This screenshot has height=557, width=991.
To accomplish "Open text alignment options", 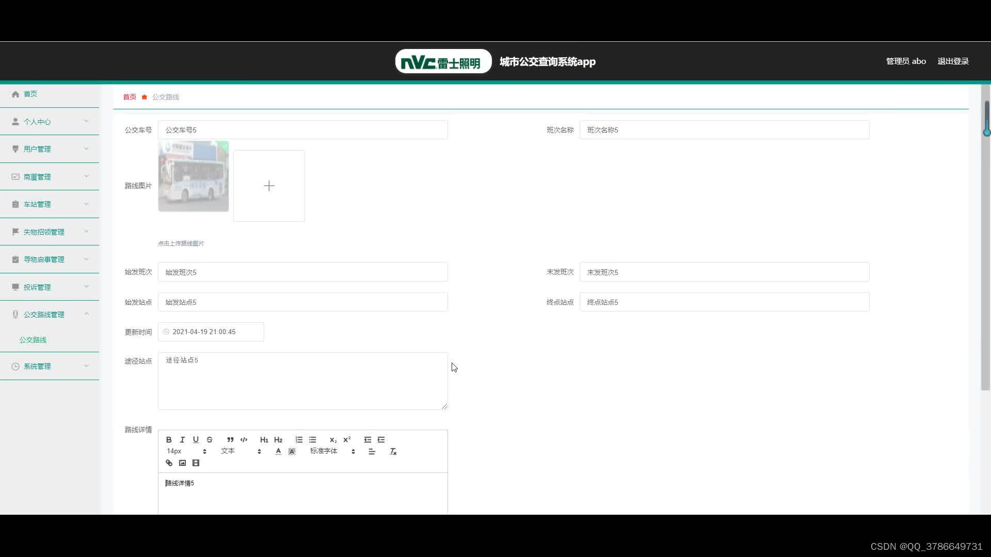I will click(372, 451).
